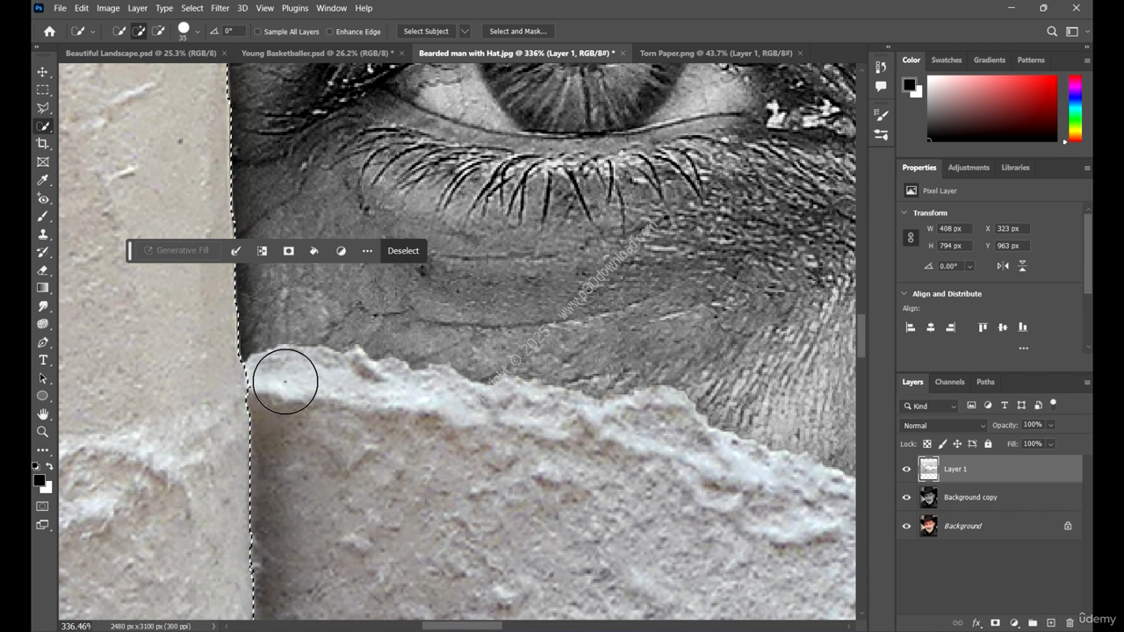The image size is (1124, 632).
Task: Select the Hand tool
Action: [42, 414]
